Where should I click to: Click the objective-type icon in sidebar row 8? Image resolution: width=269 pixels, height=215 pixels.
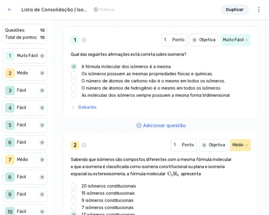(x=42, y=177)
